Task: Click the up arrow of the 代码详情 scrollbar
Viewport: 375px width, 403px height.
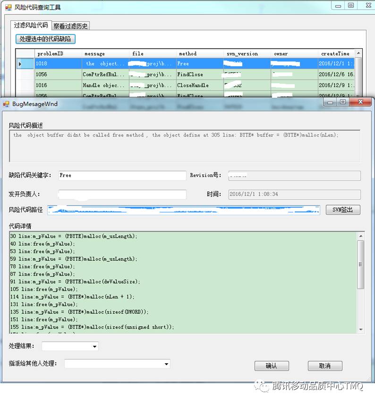Action: [361, 236]
